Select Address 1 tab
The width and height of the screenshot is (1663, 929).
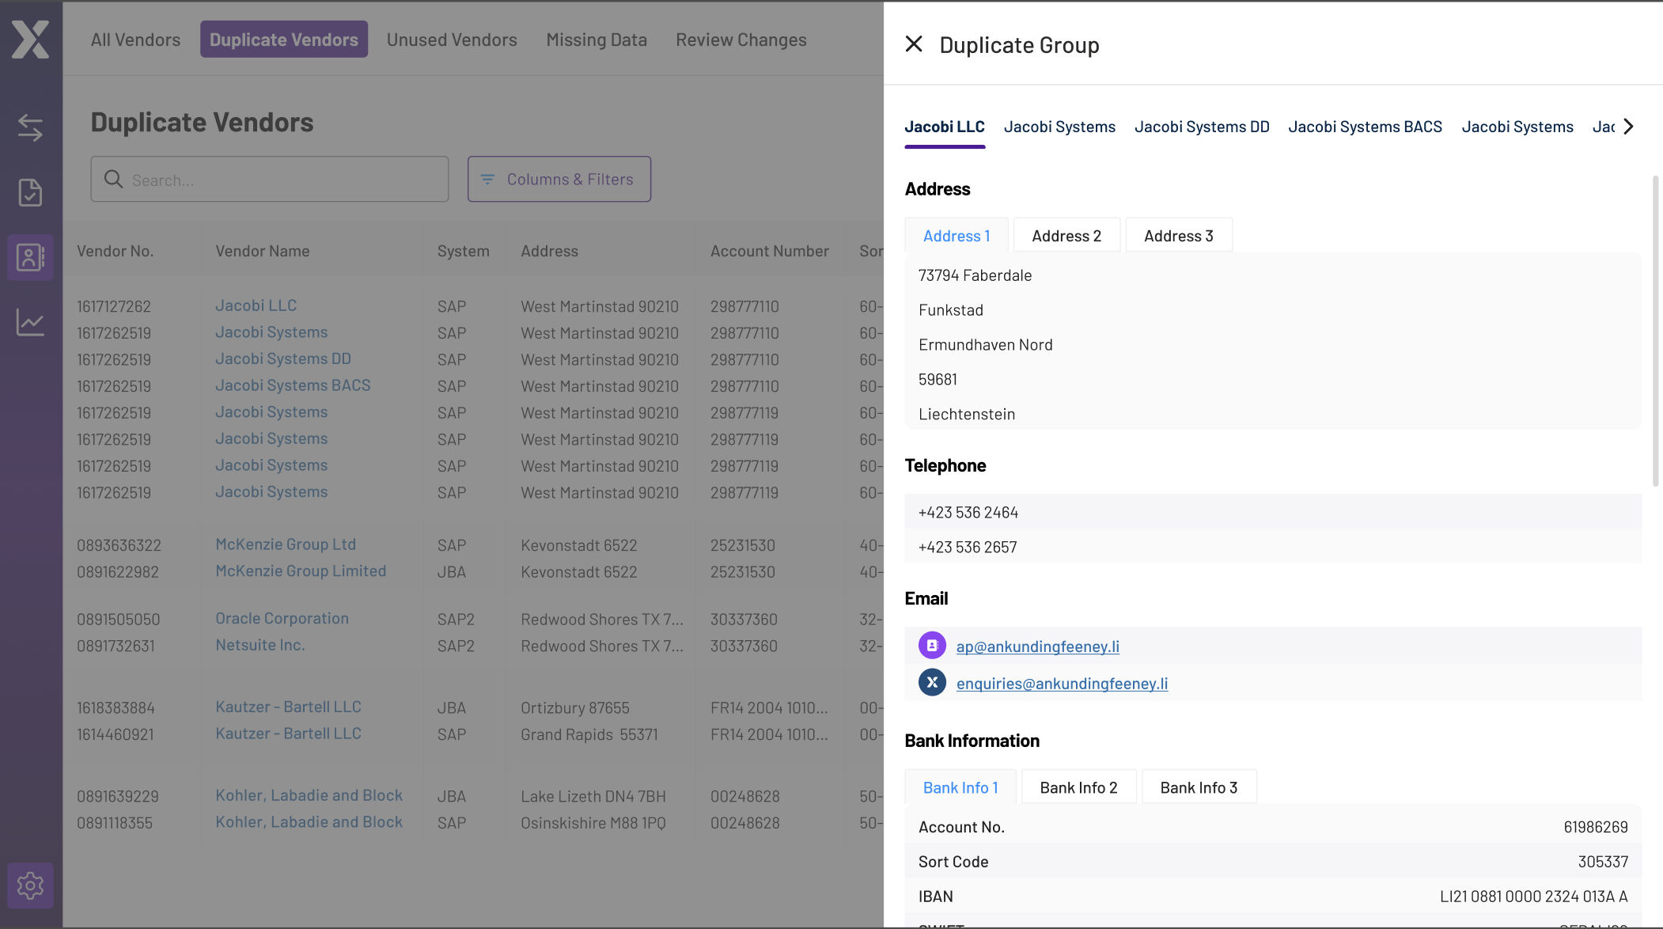957,236
